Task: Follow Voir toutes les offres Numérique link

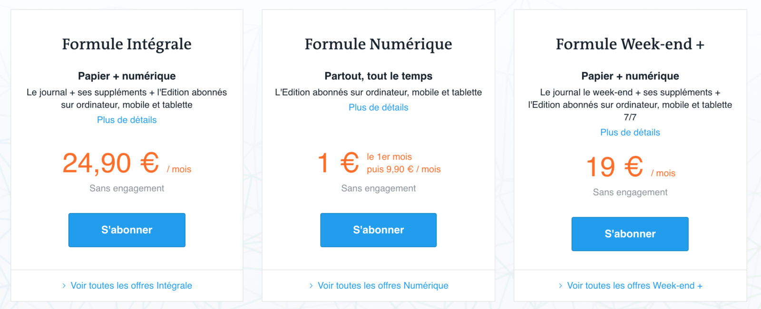Action: coord(383,286)
